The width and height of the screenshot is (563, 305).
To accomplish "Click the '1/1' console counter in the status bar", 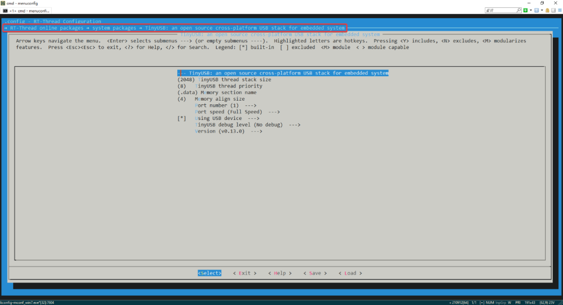I will tap(474, 302).
